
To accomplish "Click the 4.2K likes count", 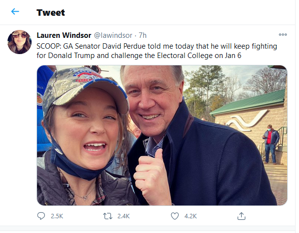I will tap(190, 216).
